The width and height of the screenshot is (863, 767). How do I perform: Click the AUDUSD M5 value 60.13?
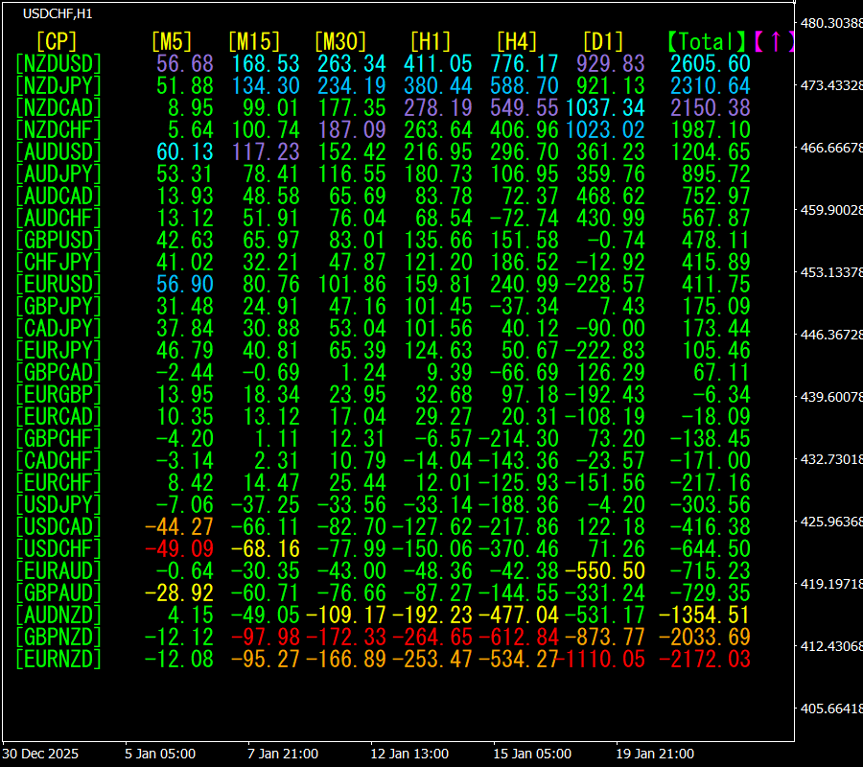click(185, 151)
